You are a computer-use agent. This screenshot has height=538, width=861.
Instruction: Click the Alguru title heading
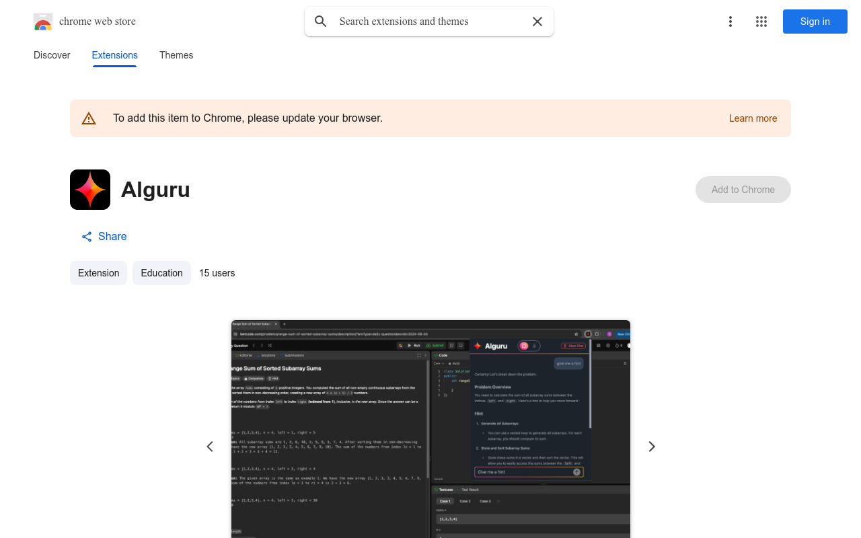155,190
